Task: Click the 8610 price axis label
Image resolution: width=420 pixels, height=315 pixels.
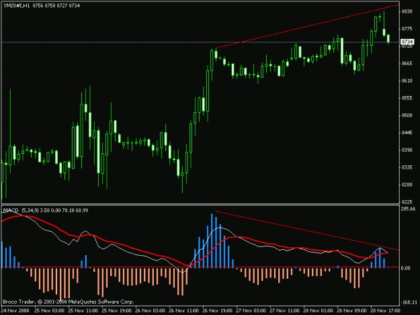Action: tap(407, 81)
